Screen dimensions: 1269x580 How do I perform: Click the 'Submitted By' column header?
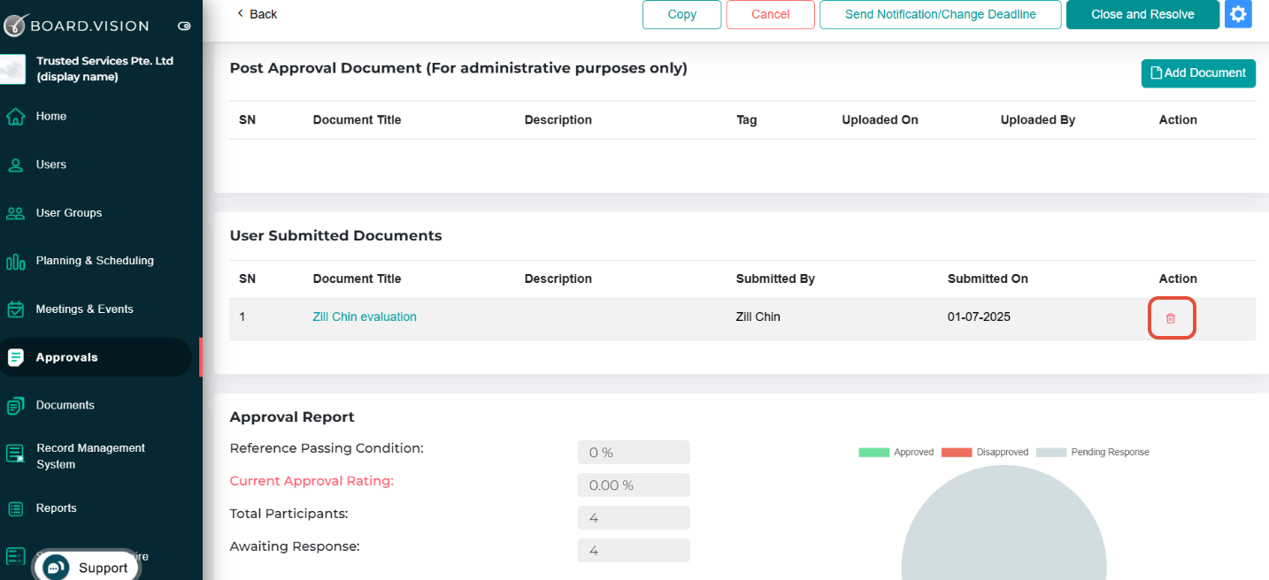pos(775,279)
